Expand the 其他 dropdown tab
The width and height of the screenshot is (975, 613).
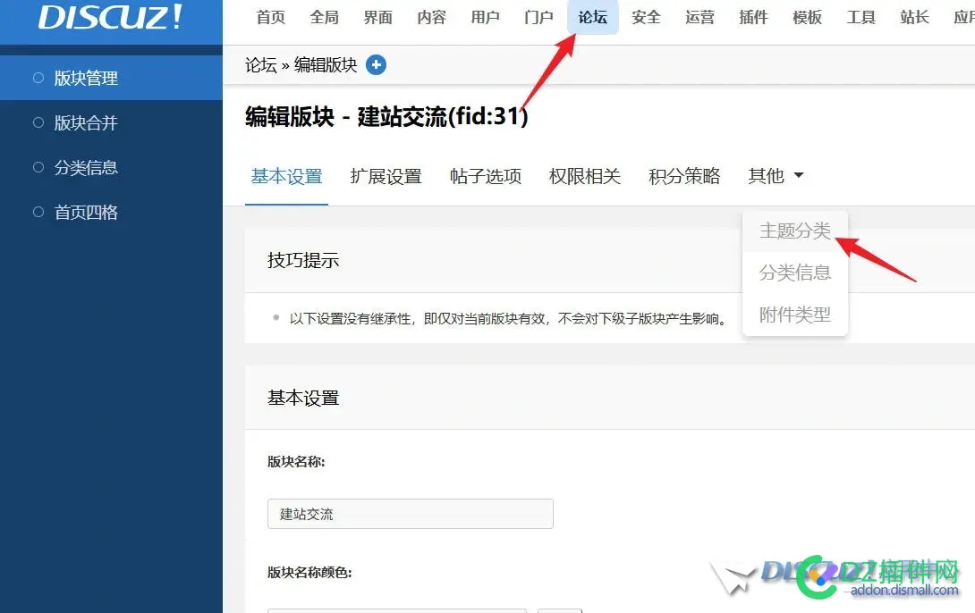(776, 176)
